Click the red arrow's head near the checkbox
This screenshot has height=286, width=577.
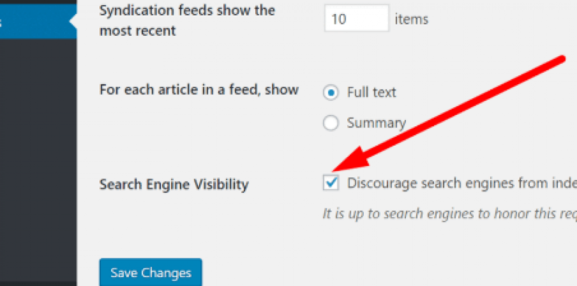pyautogui.click(x=344, y=164)
